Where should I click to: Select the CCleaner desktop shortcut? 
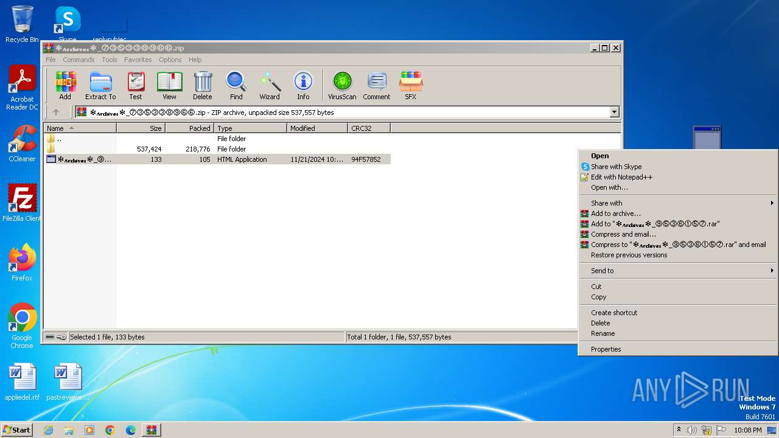(22, 144)
